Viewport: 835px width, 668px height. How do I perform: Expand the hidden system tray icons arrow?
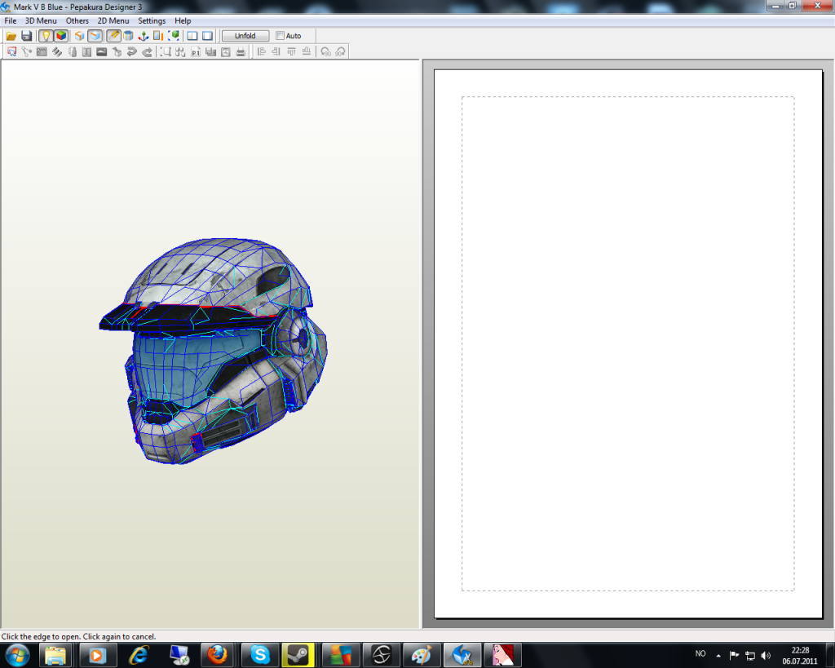(718, 655)
